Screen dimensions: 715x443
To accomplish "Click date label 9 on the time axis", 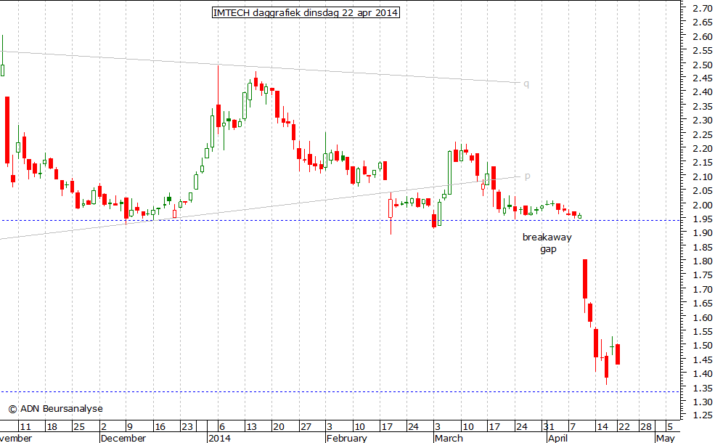I will point(130,426).
